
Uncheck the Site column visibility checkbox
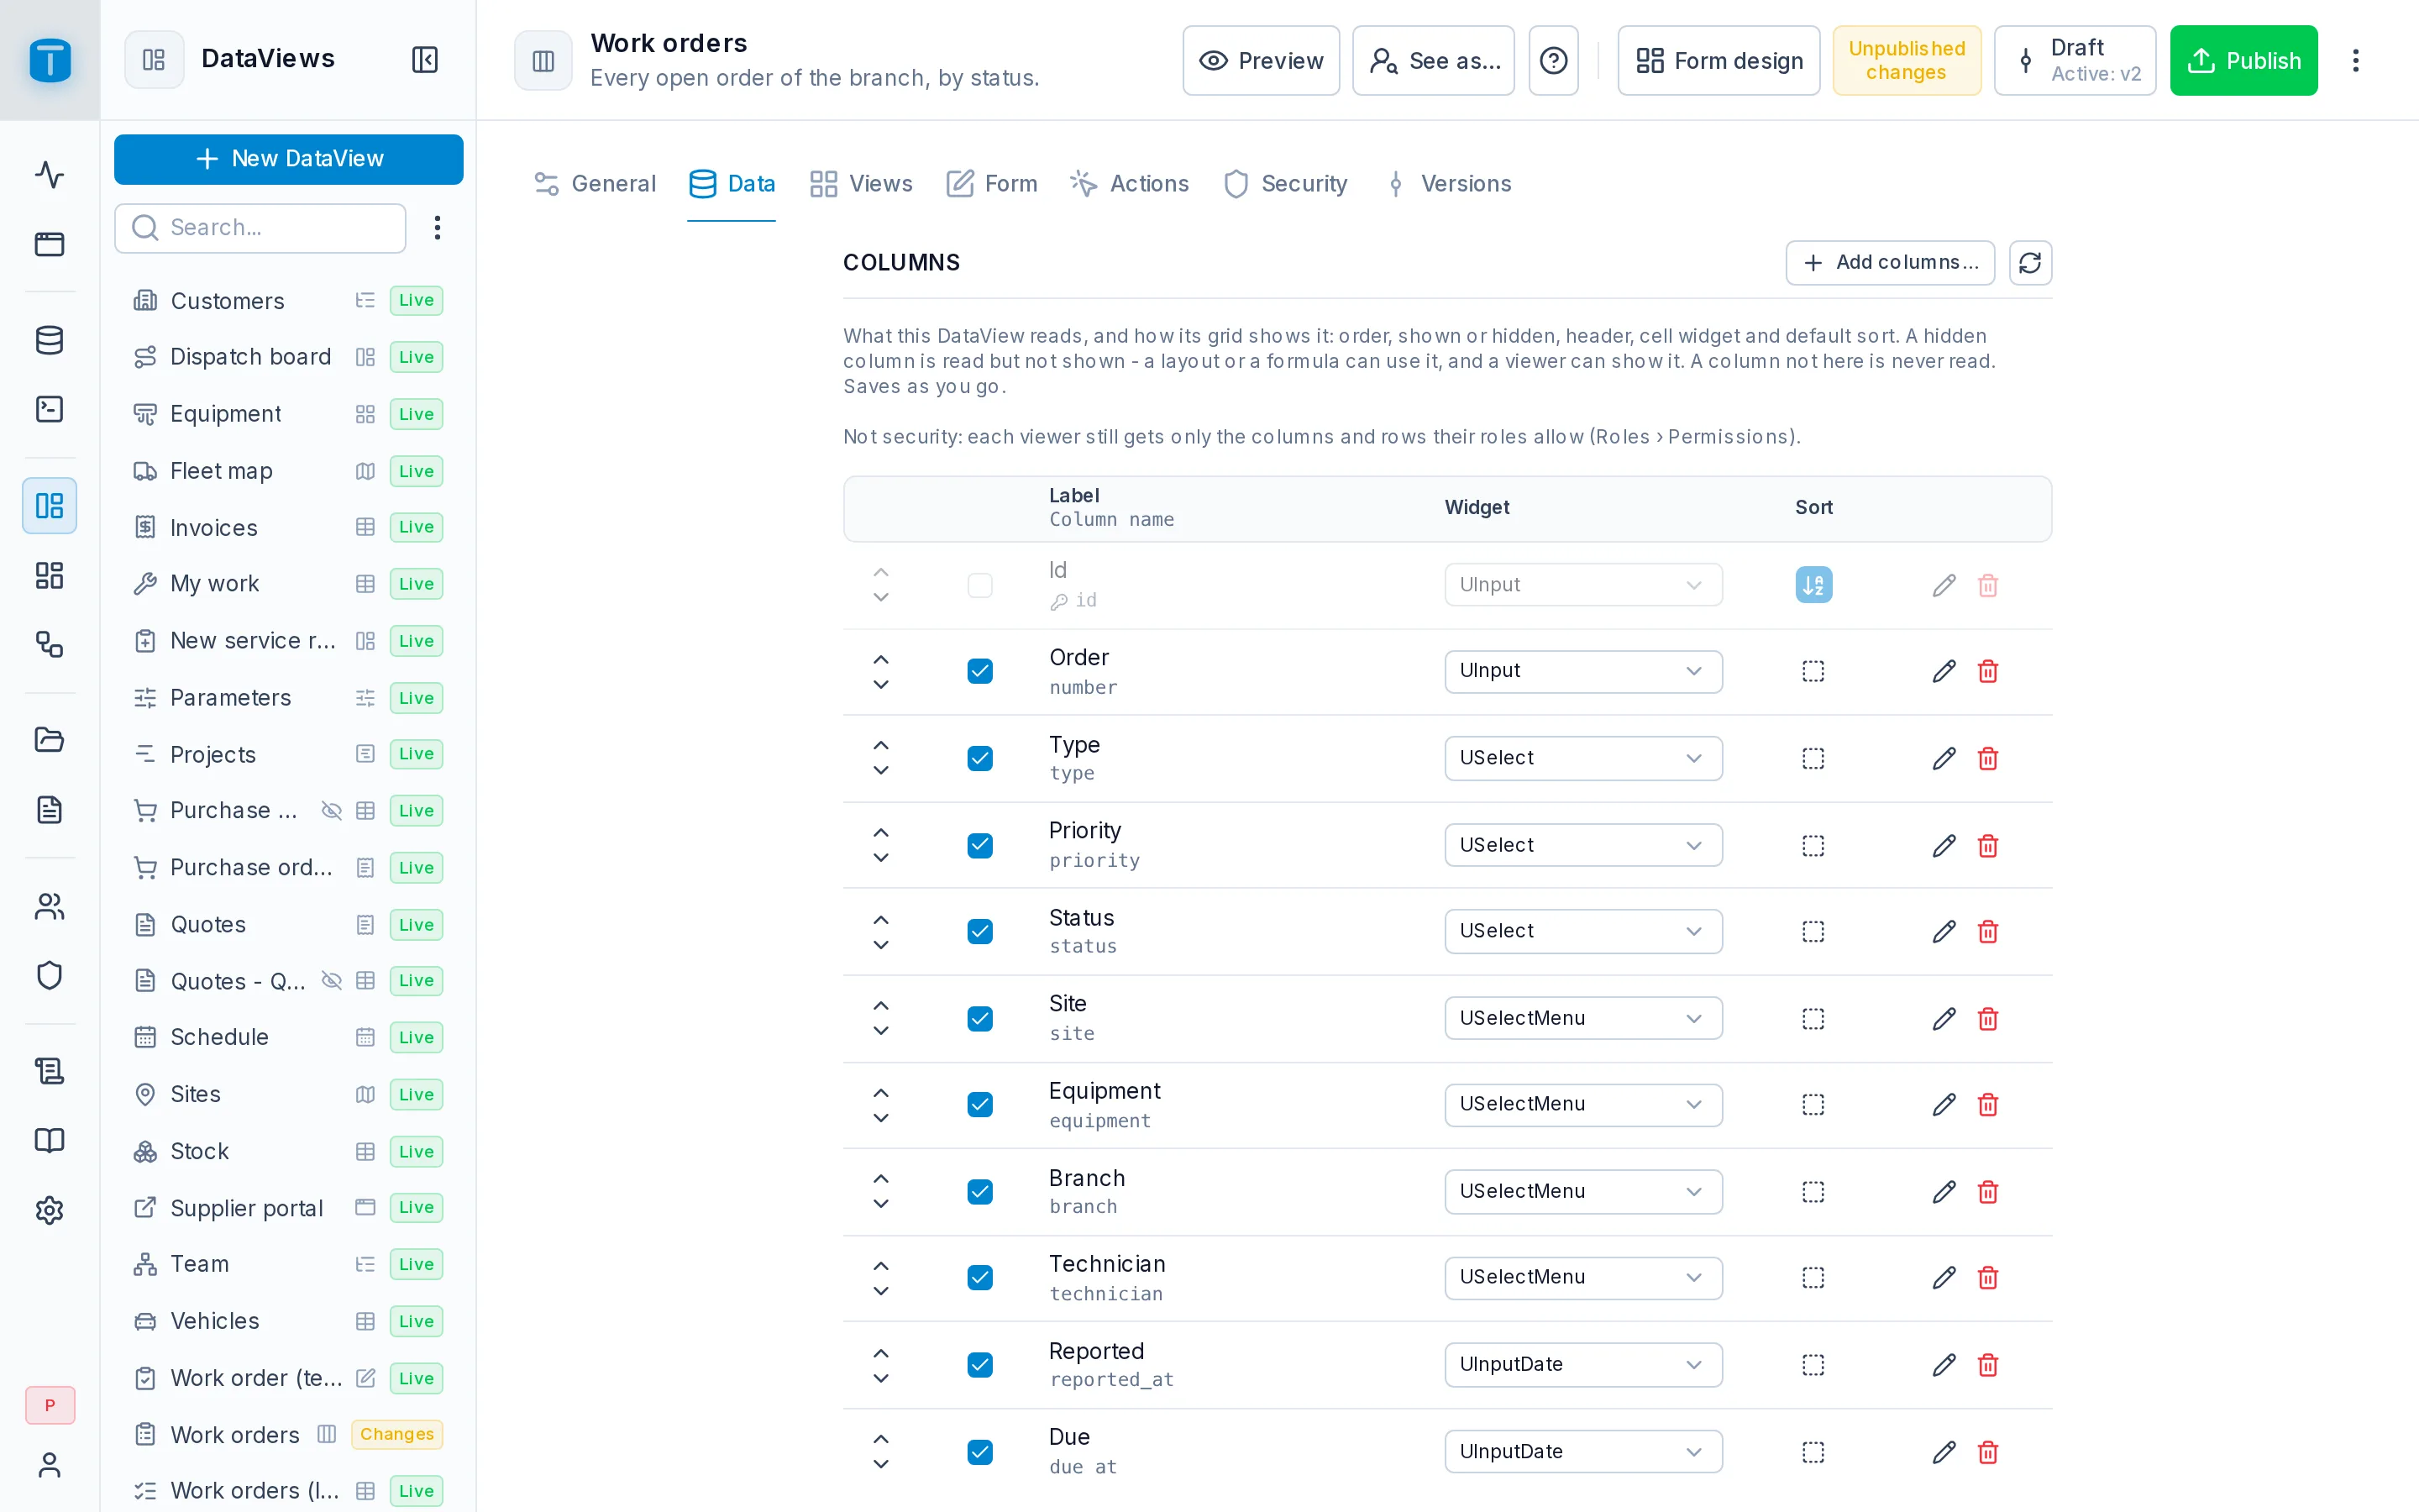[979, 1019]
